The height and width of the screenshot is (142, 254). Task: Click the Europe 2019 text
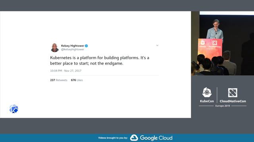point(223,106)
